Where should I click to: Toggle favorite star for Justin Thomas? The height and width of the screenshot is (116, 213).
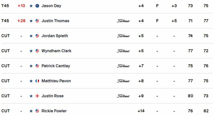coord(31,21)
